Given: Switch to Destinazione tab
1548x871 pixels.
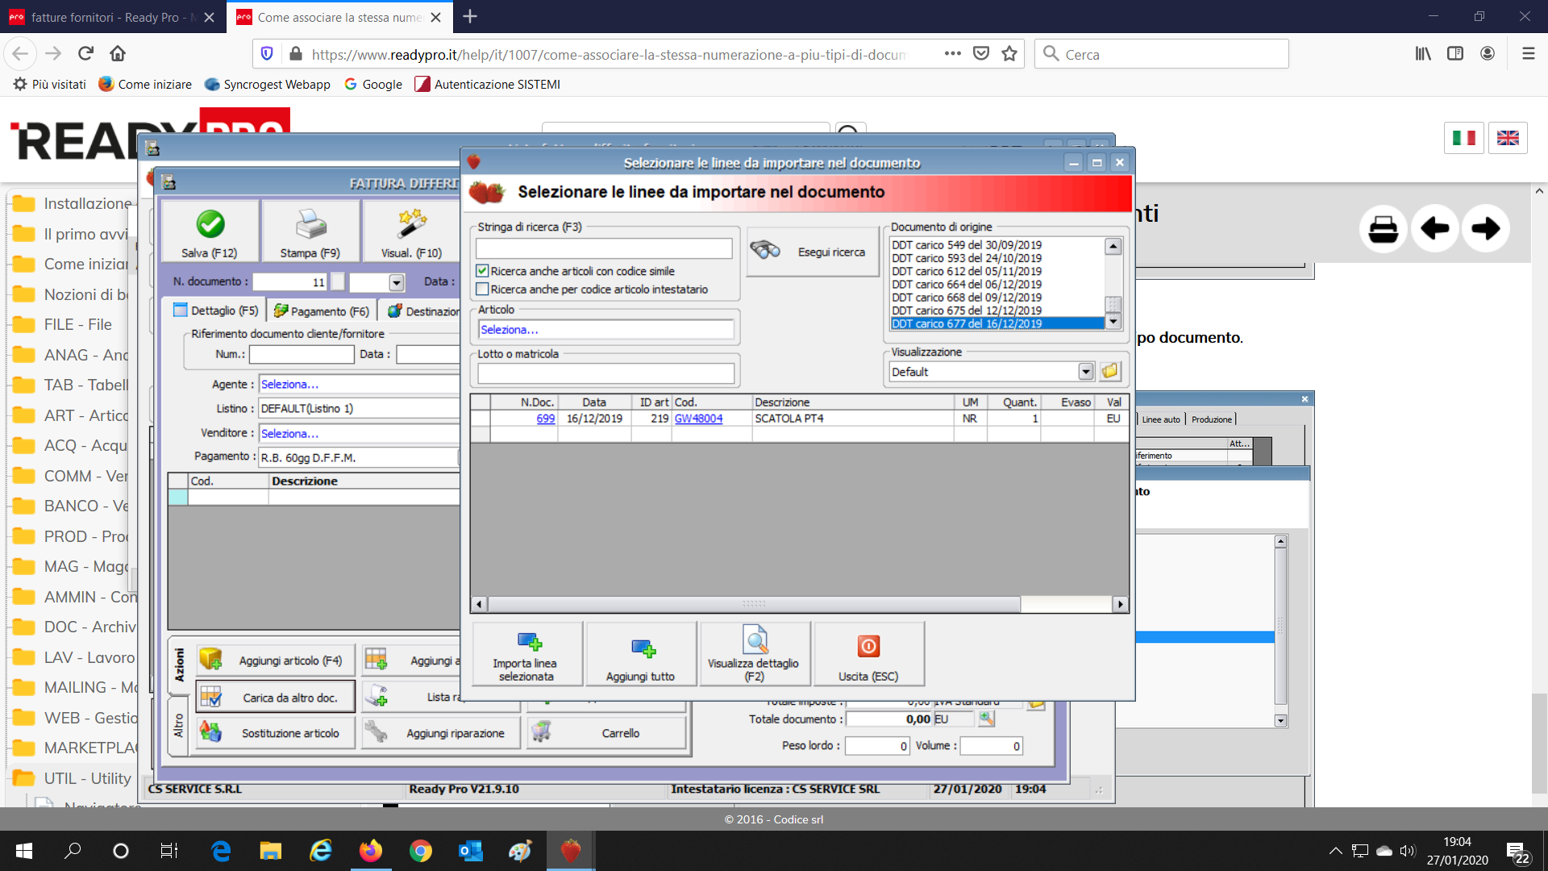Looking at the screenshot, I should point(423,311).
